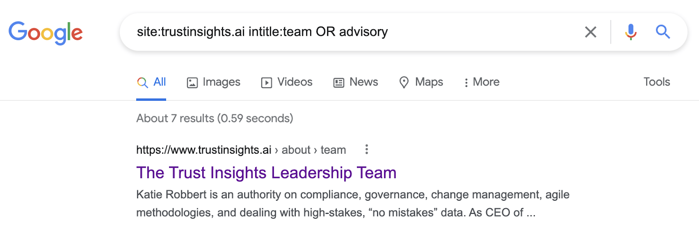Screen dimensions: 699x241
Task: Click the snippet line starting 'Katie Robbert'
Action: (x=353, y=195)
